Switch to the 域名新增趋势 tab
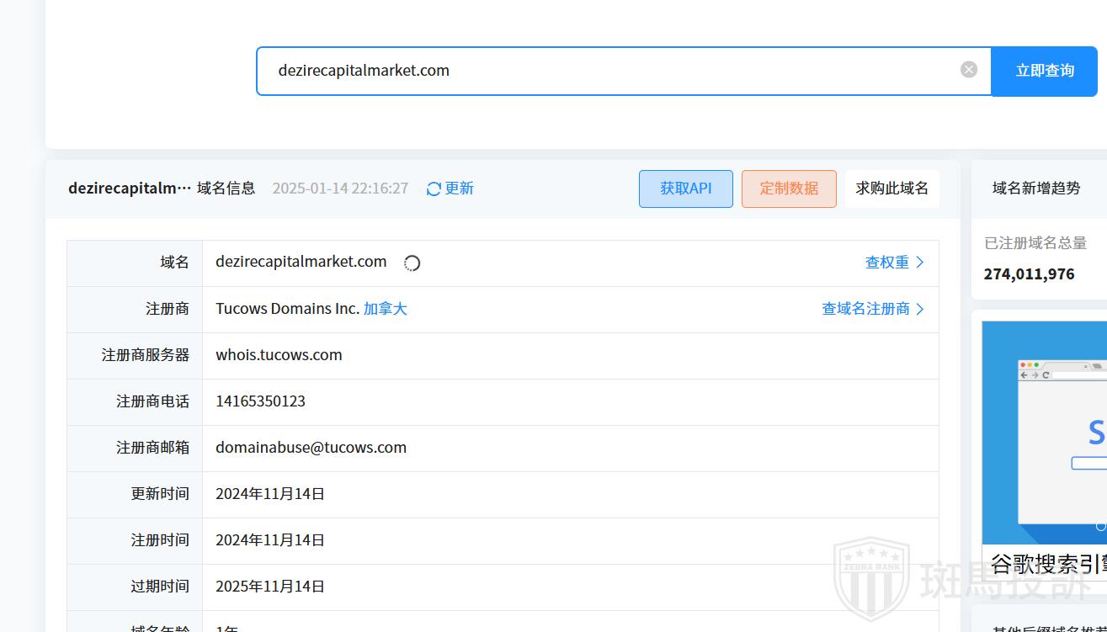Image resolution: width=1107 pixels, height=632 pixels. point(1035,189)
